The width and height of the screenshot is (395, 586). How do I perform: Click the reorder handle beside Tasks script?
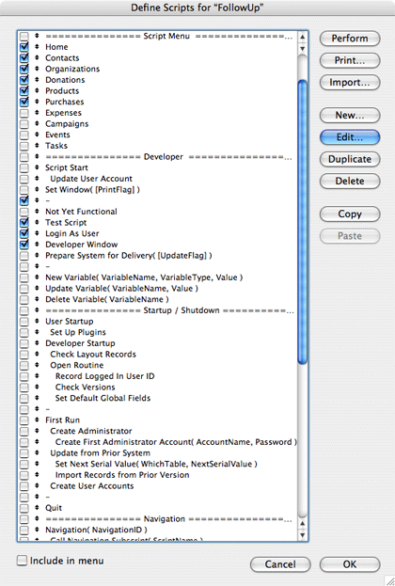pos(37,146)
